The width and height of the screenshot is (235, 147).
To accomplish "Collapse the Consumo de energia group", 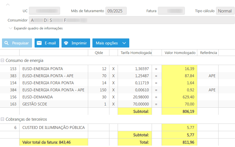I will point(3,60).
